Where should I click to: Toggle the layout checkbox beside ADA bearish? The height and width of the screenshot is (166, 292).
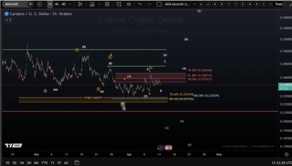pos(159,4)
